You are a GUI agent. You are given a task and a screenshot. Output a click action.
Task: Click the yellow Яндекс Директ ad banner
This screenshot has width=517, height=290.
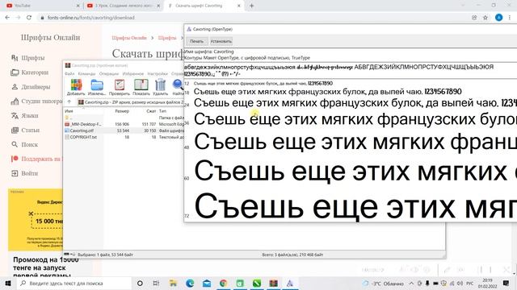coord(36,220)
